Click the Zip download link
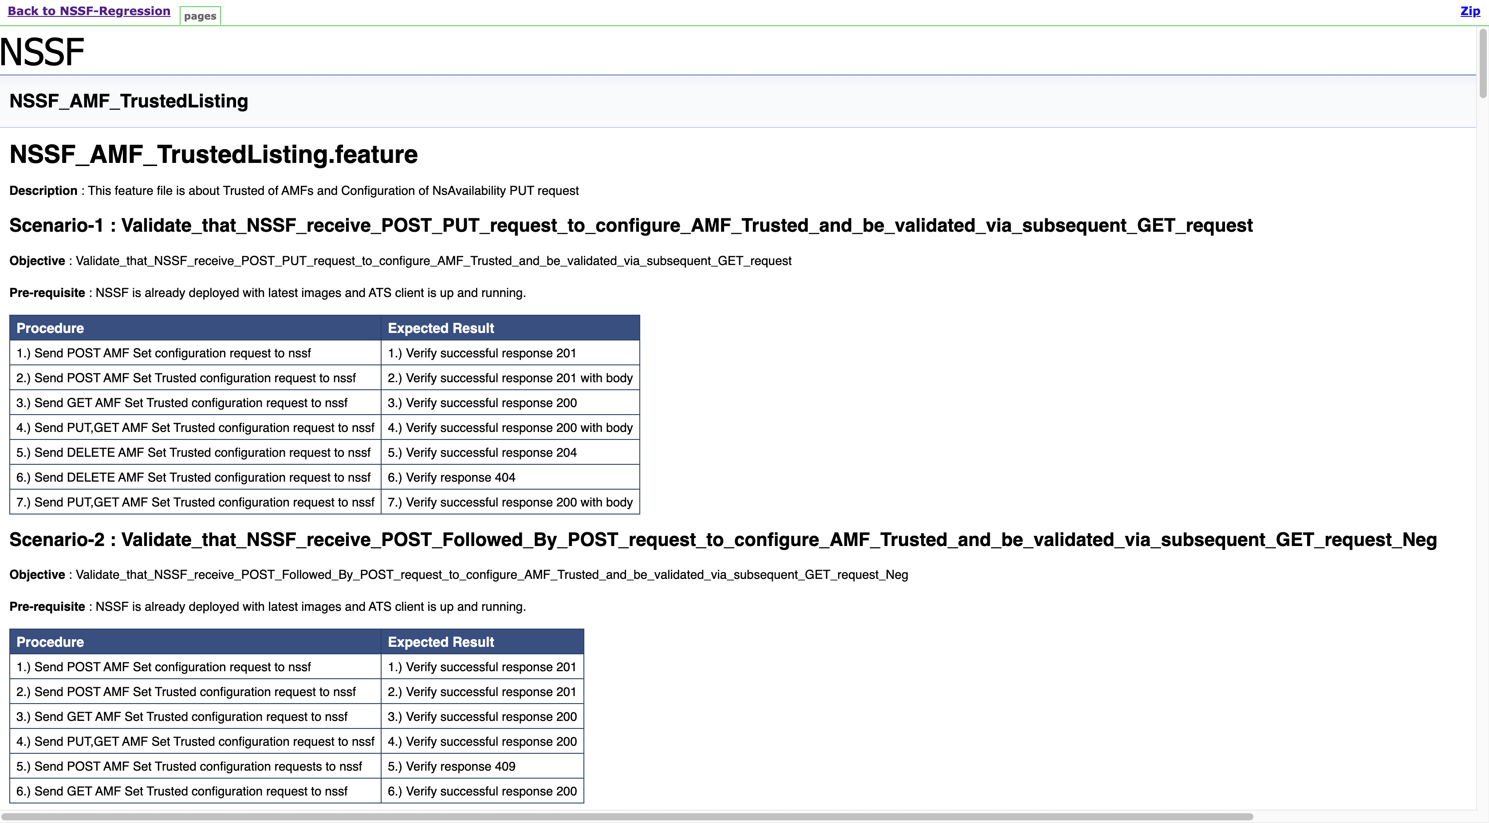 pyautogui.click(x=1470, y=10)
